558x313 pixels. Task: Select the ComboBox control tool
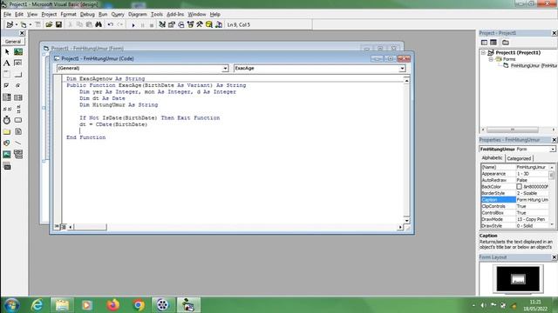(x=7, y=97)
